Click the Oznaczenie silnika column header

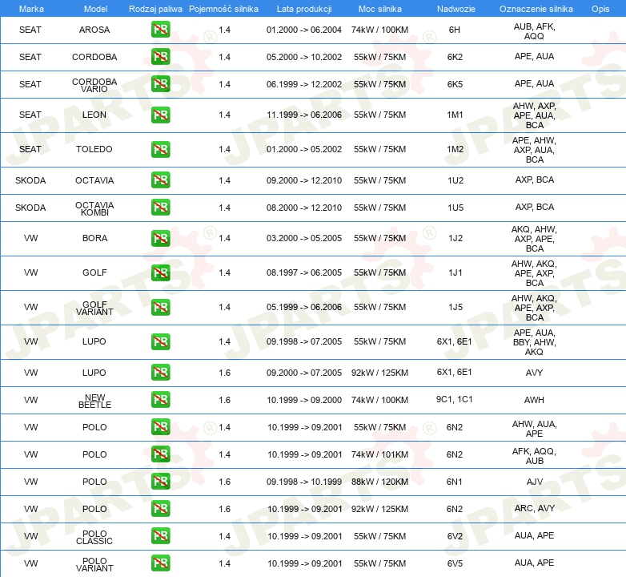click(x=536, y=9)
